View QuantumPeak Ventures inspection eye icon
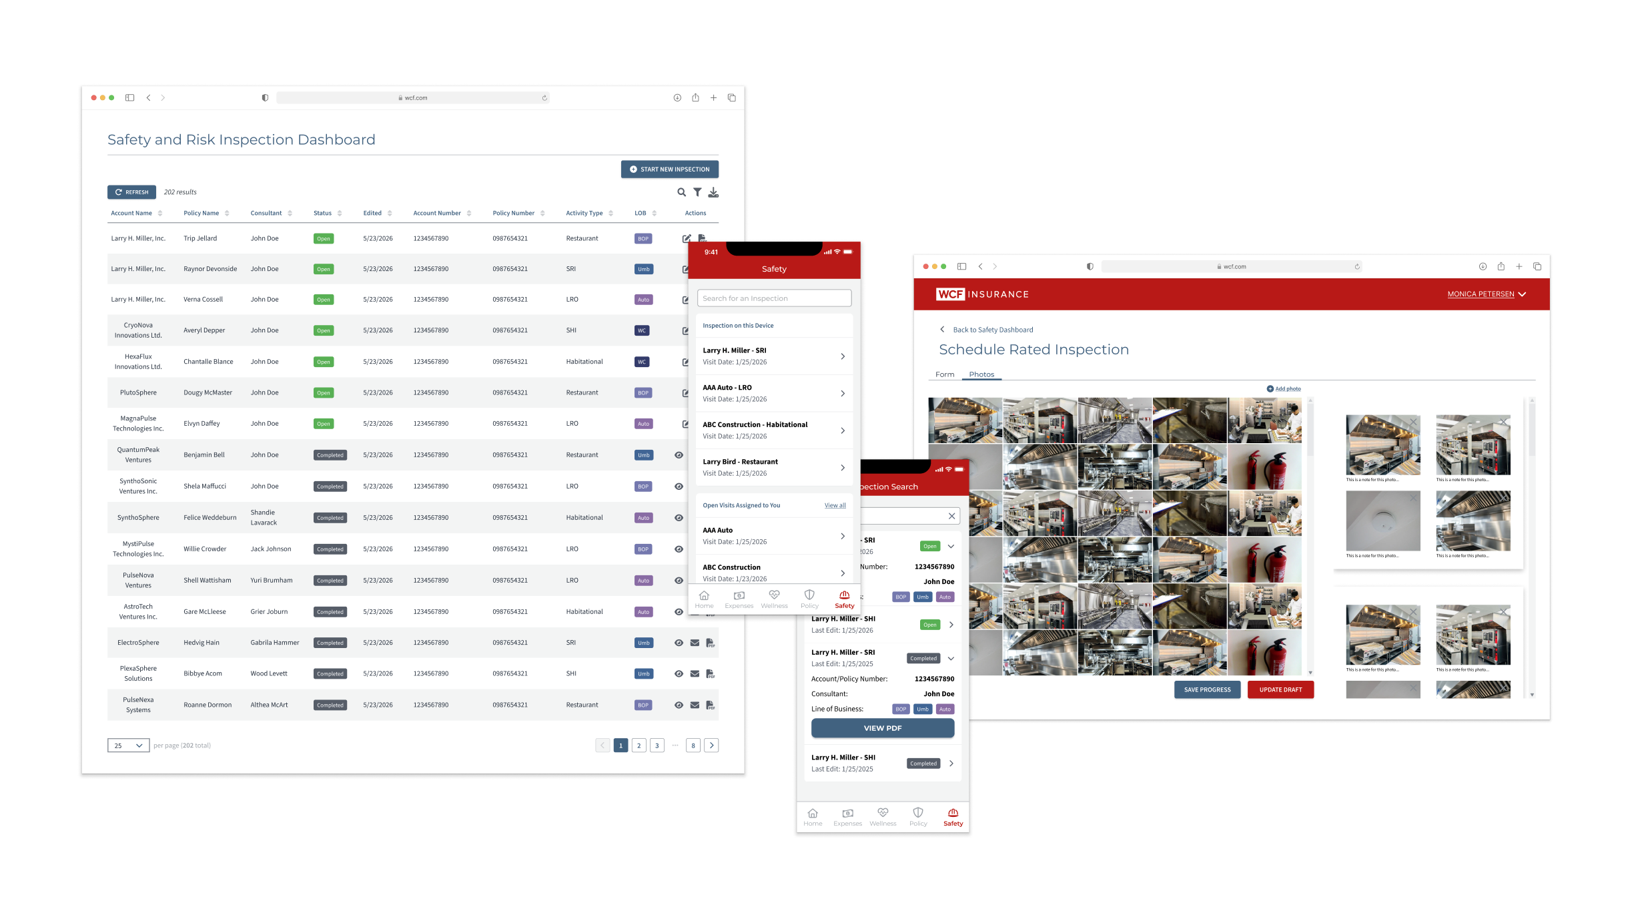Viewport: 1632px width, 917px height. (x=679, y=455)
